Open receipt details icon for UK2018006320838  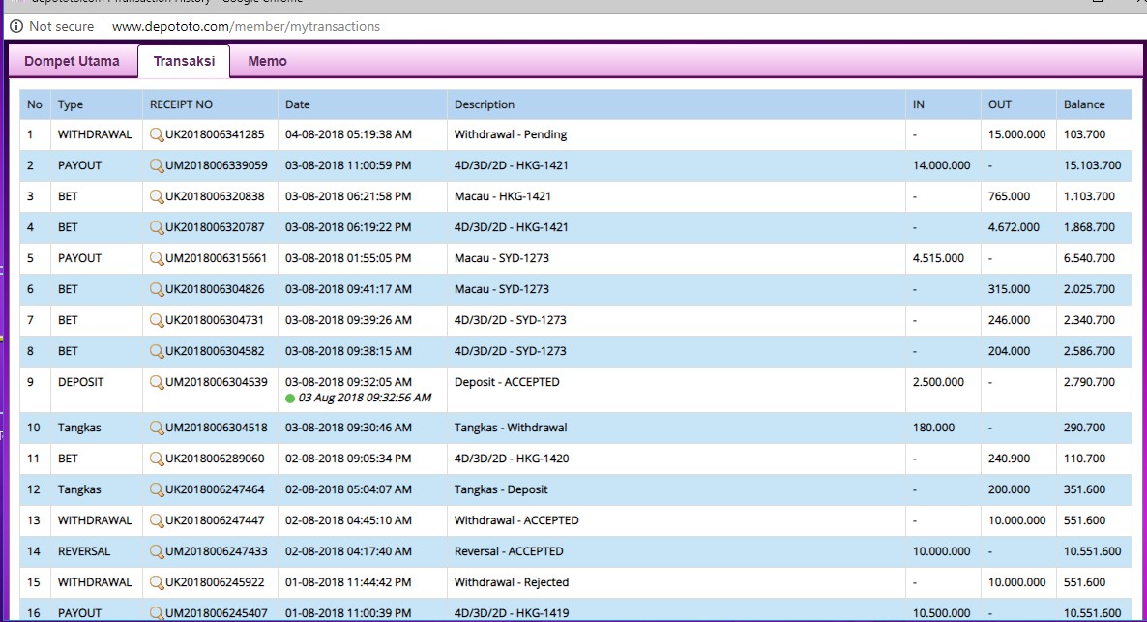pos(157,196)
